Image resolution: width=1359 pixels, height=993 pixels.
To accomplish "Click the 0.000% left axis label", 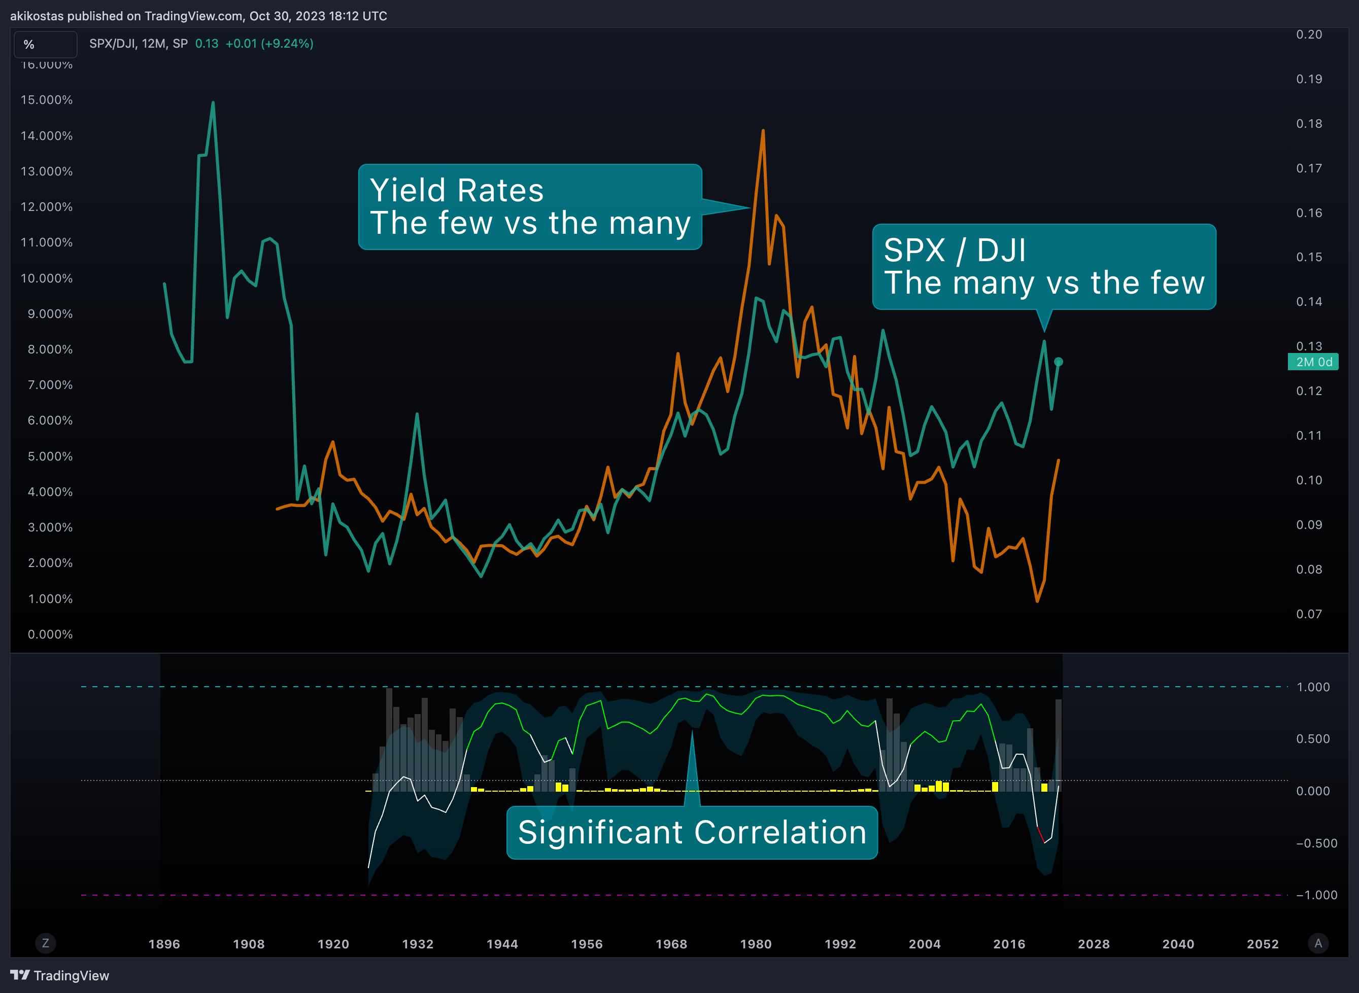I will (x=50, y=634).
